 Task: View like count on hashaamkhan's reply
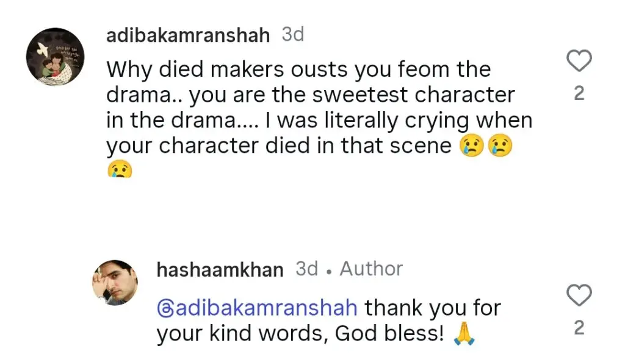579,328
